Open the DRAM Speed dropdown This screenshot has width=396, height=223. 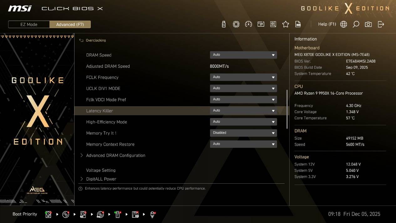[243, 55]
